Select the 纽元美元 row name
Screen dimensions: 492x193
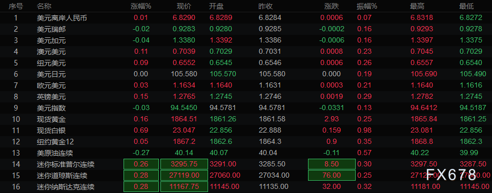[51, 63]
